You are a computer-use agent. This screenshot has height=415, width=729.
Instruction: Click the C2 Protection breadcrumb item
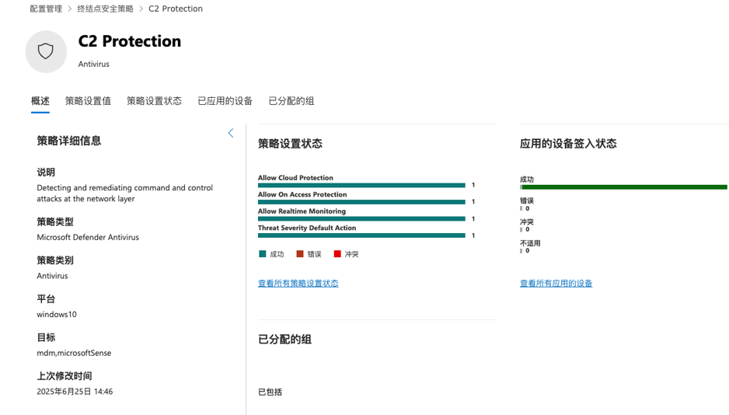pos(176,9)
